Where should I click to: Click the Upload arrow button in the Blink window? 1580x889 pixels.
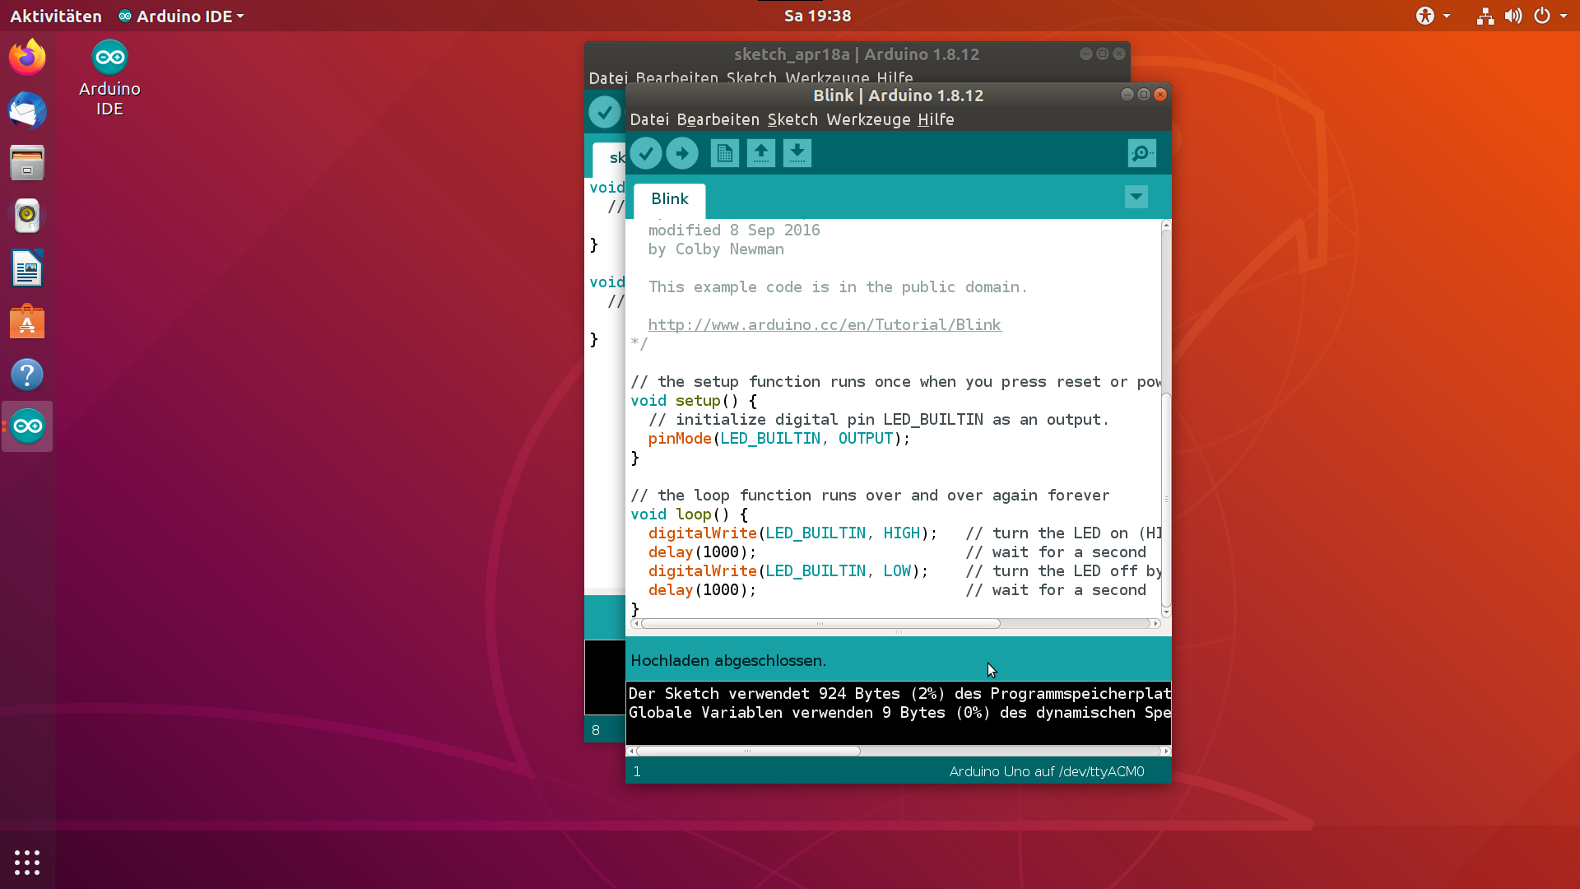[x=682, y=153]
